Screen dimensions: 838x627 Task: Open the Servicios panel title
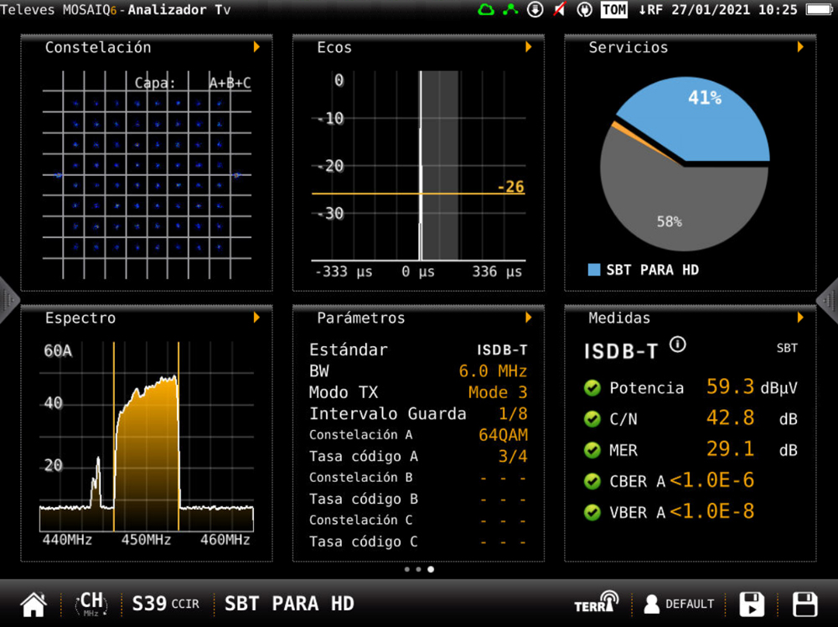[x=628, y=48]
